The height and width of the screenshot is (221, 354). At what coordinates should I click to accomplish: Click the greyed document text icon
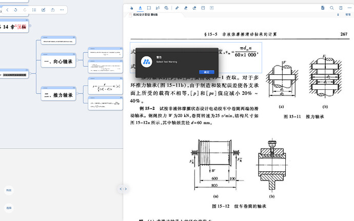pos(211,8)
